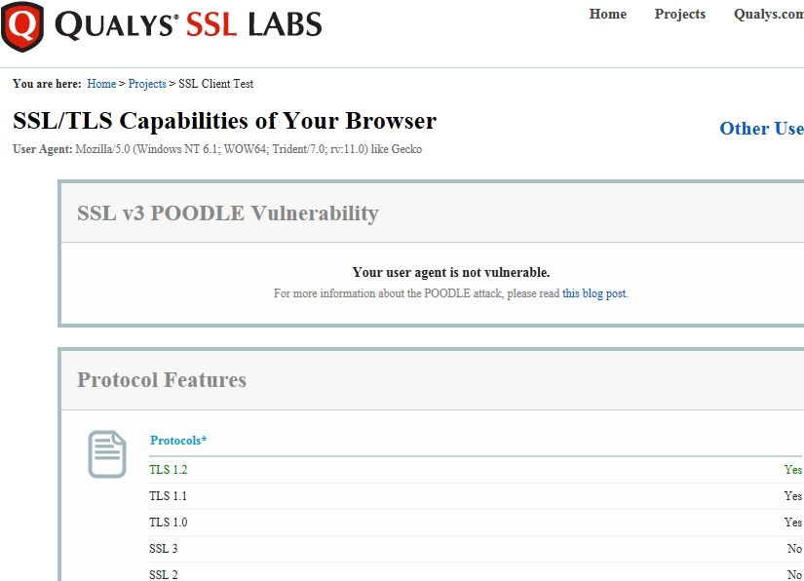804x581 pixels.
Task: Open 'this blog post' POODLE link
Action: pos(594,293)
